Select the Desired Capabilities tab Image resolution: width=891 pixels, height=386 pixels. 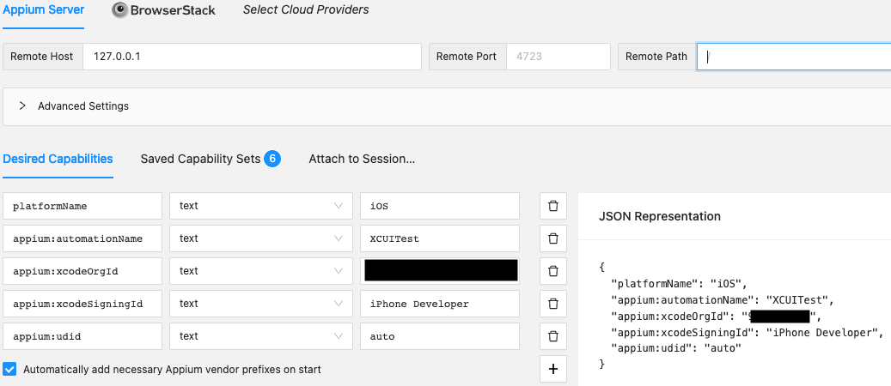tap(58, 159)
